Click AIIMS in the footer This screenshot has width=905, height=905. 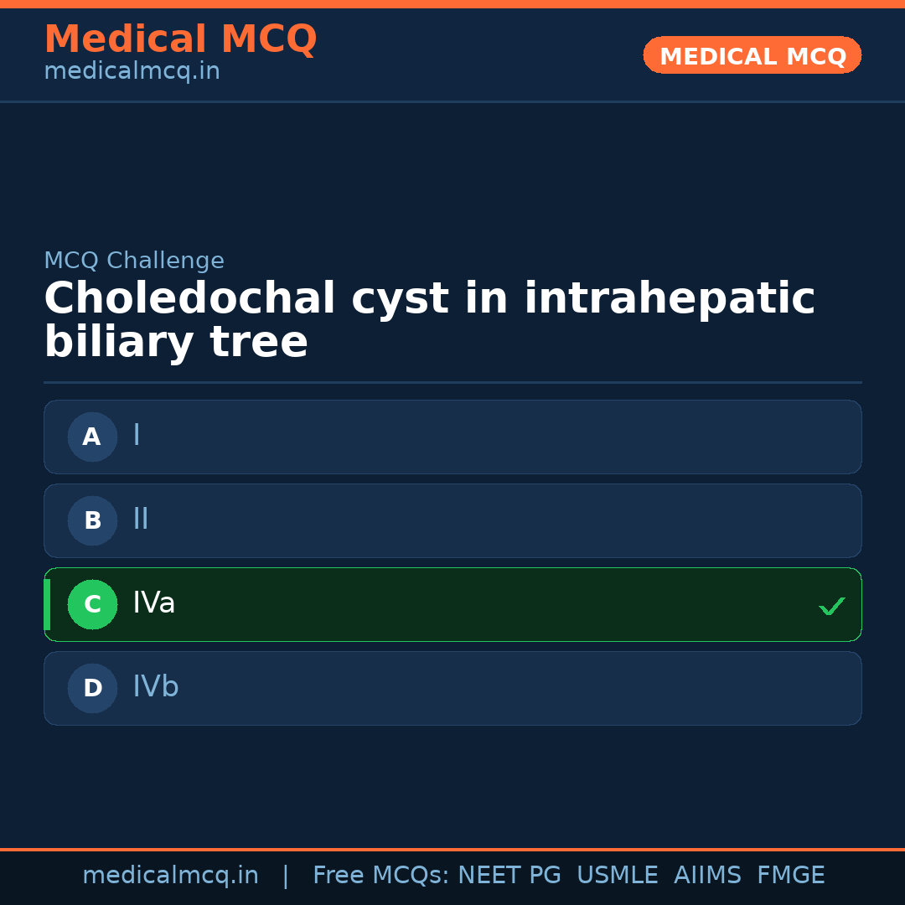click(707, 876)
